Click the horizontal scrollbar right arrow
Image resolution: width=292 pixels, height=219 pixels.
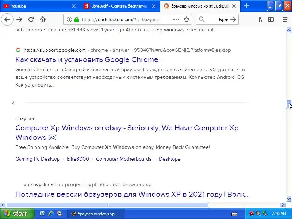click(x=283, y=205)
